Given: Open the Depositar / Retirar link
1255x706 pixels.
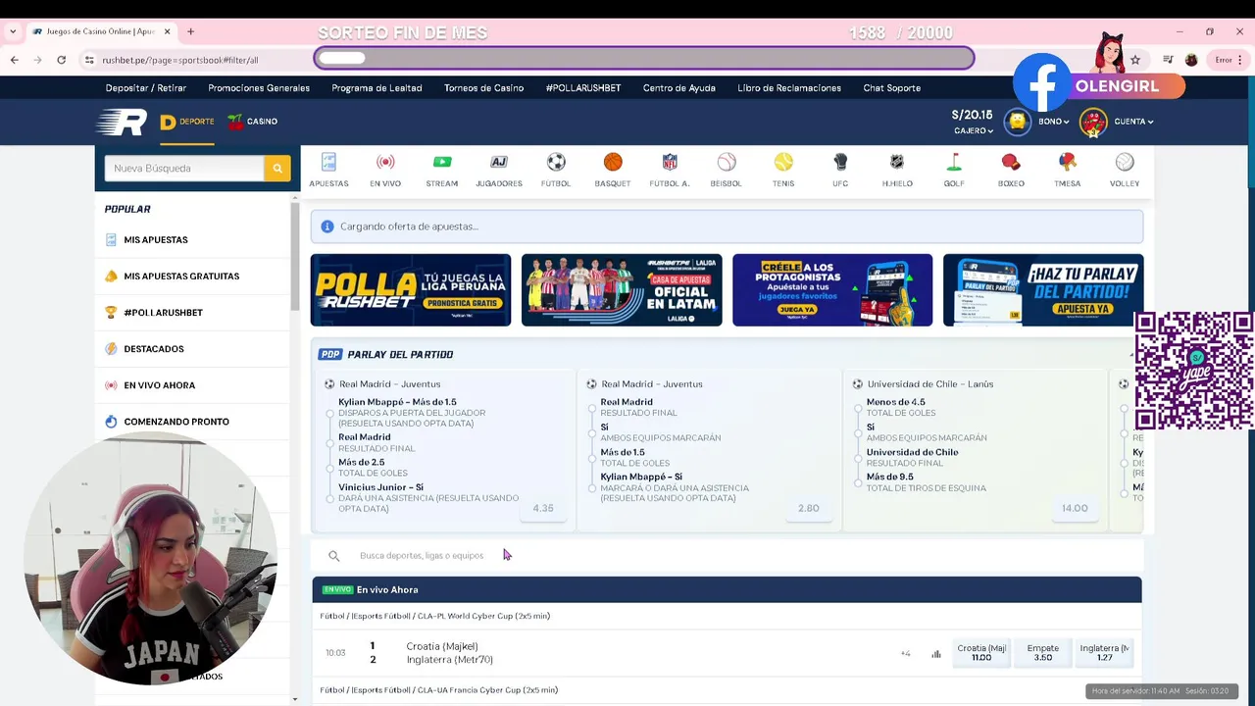Looking at the screenshot, I should click(x=146, y=88).
